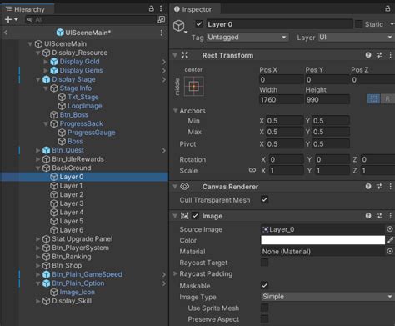The image size is (395, 326).
Task: Select Btn_Shop in the hierarchy
Action: (67, 265)
